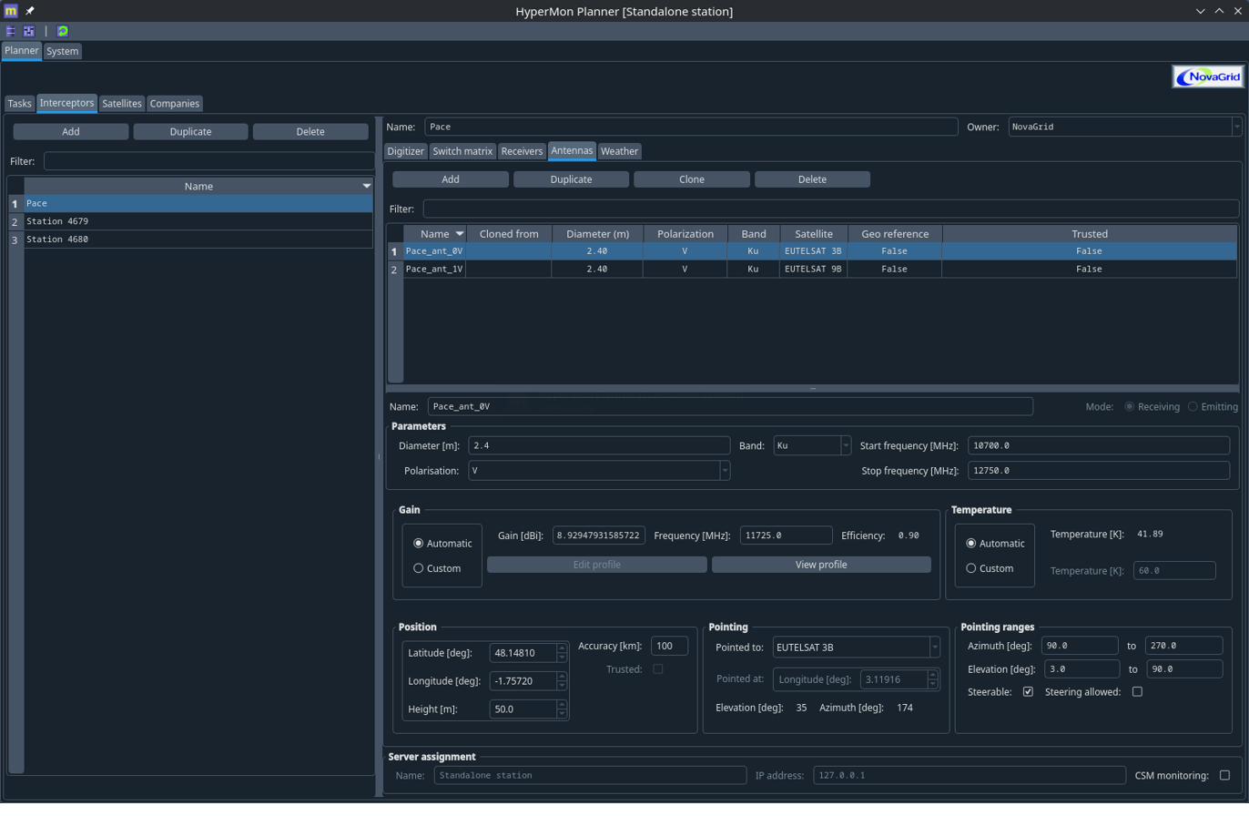This screenshot has height=816, width=1249.
Task: Open the Companies tab
Action: [175, 104]
